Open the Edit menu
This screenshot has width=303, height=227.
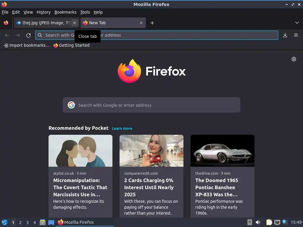(x=16, y=12)
